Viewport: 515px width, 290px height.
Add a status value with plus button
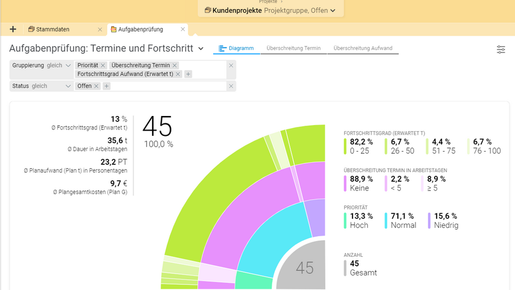pyautogui.click(x=107, y=86)
